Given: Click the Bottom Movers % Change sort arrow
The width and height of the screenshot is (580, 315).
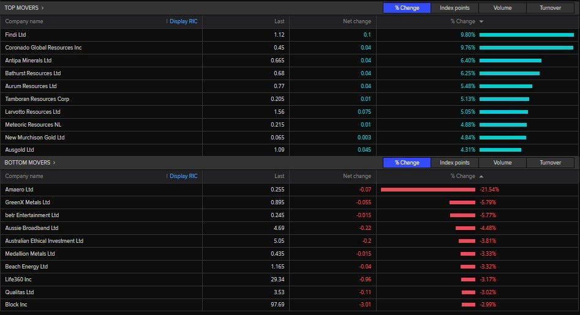Looking at the screenshot, I should (481, 176).
